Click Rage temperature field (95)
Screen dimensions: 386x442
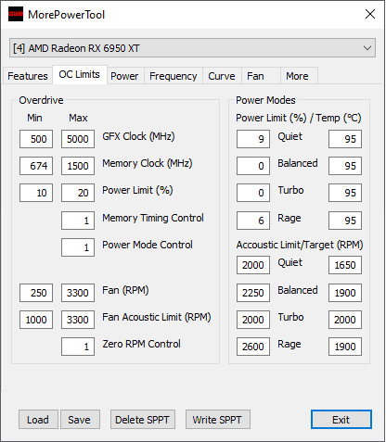click(345, 221)
